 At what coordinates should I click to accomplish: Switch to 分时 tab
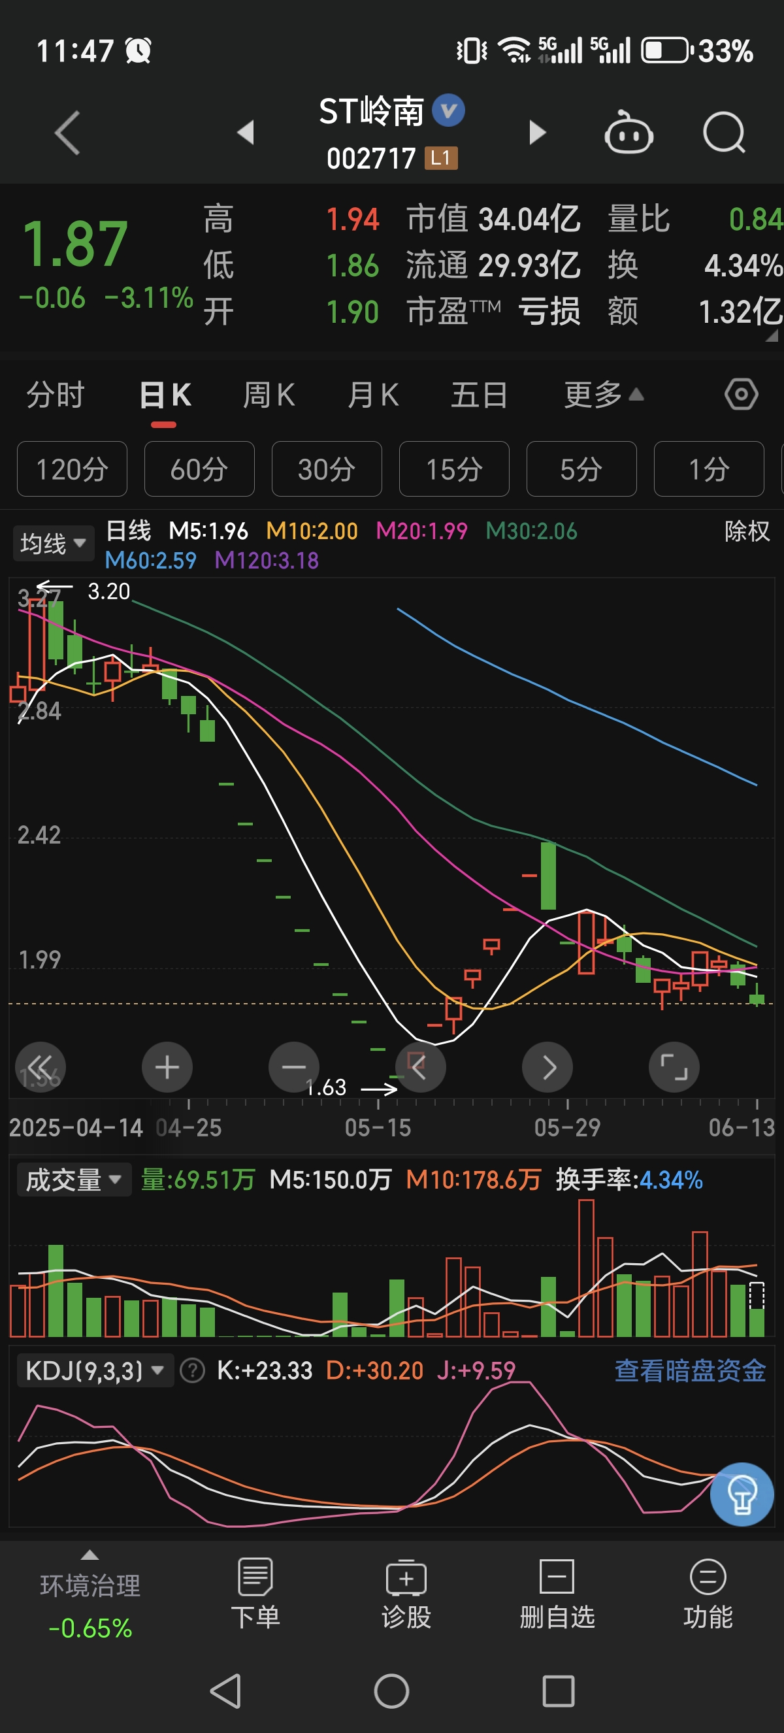pyautogui.click(x=55, y=394)
